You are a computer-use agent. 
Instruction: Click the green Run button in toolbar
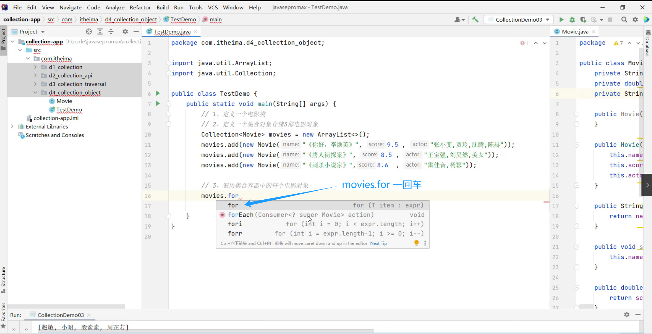(561, 20)
